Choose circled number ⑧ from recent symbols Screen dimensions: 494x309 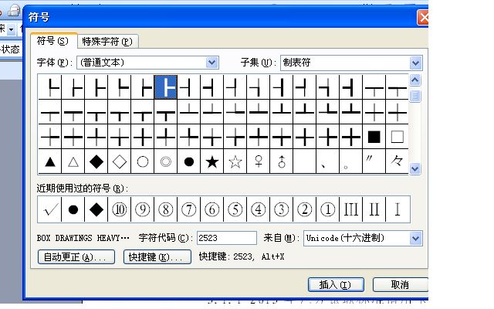(166, 209)
